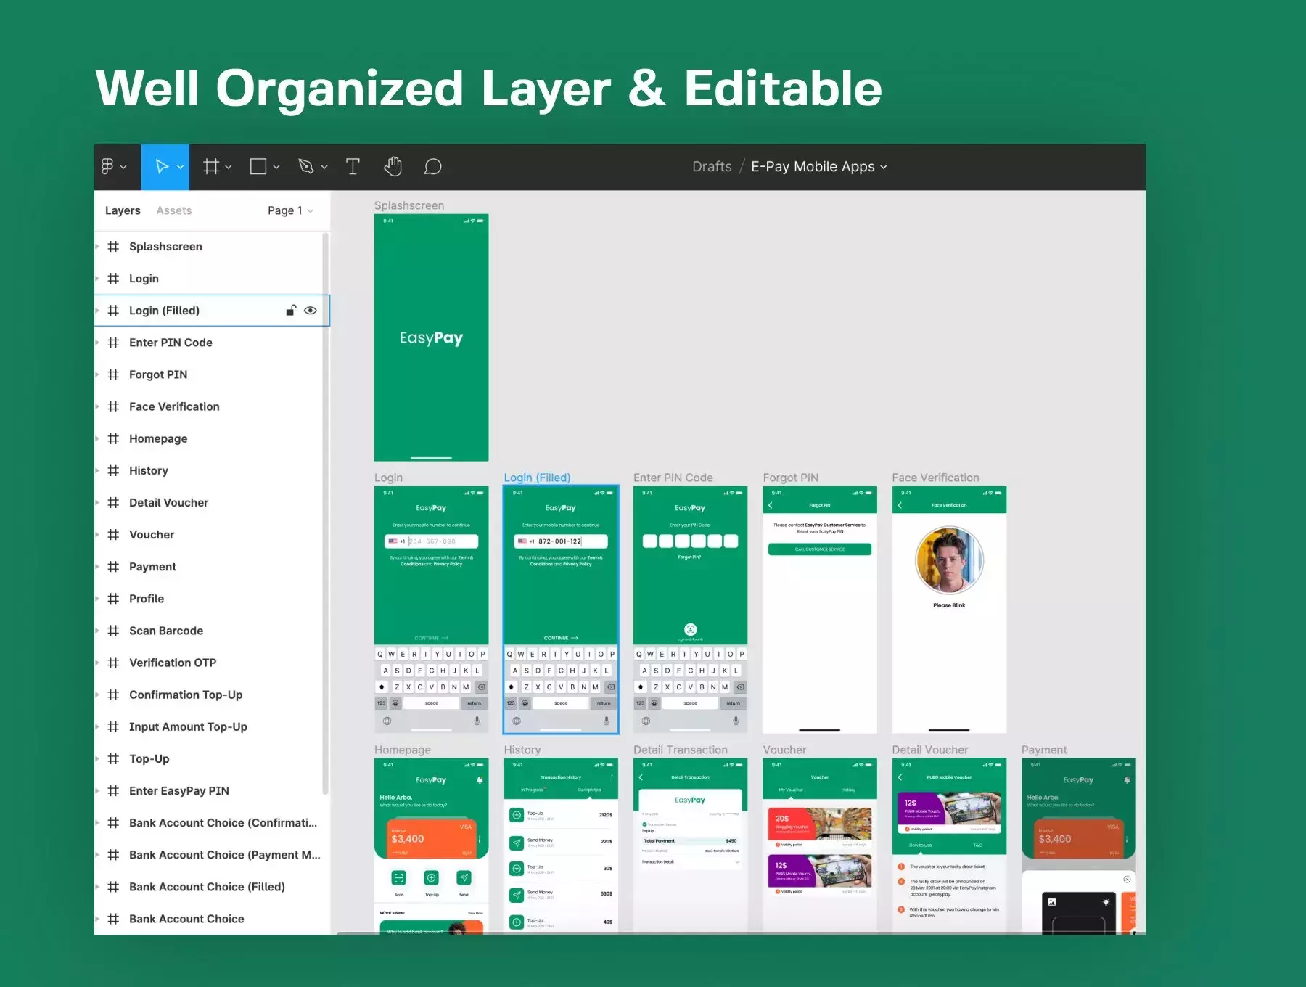
Task: Toggle visibility of Login (Filled) layer
Action: tap(311, 311)
